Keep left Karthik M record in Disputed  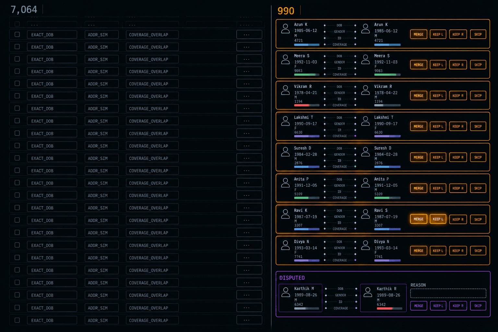tap(438, 306)
